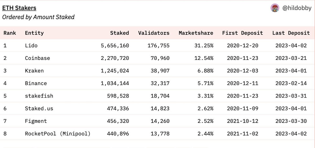The width and height of the screenshot is (315, 148).
Task: Sort by the Staked column header
Action: pos(119,33)
